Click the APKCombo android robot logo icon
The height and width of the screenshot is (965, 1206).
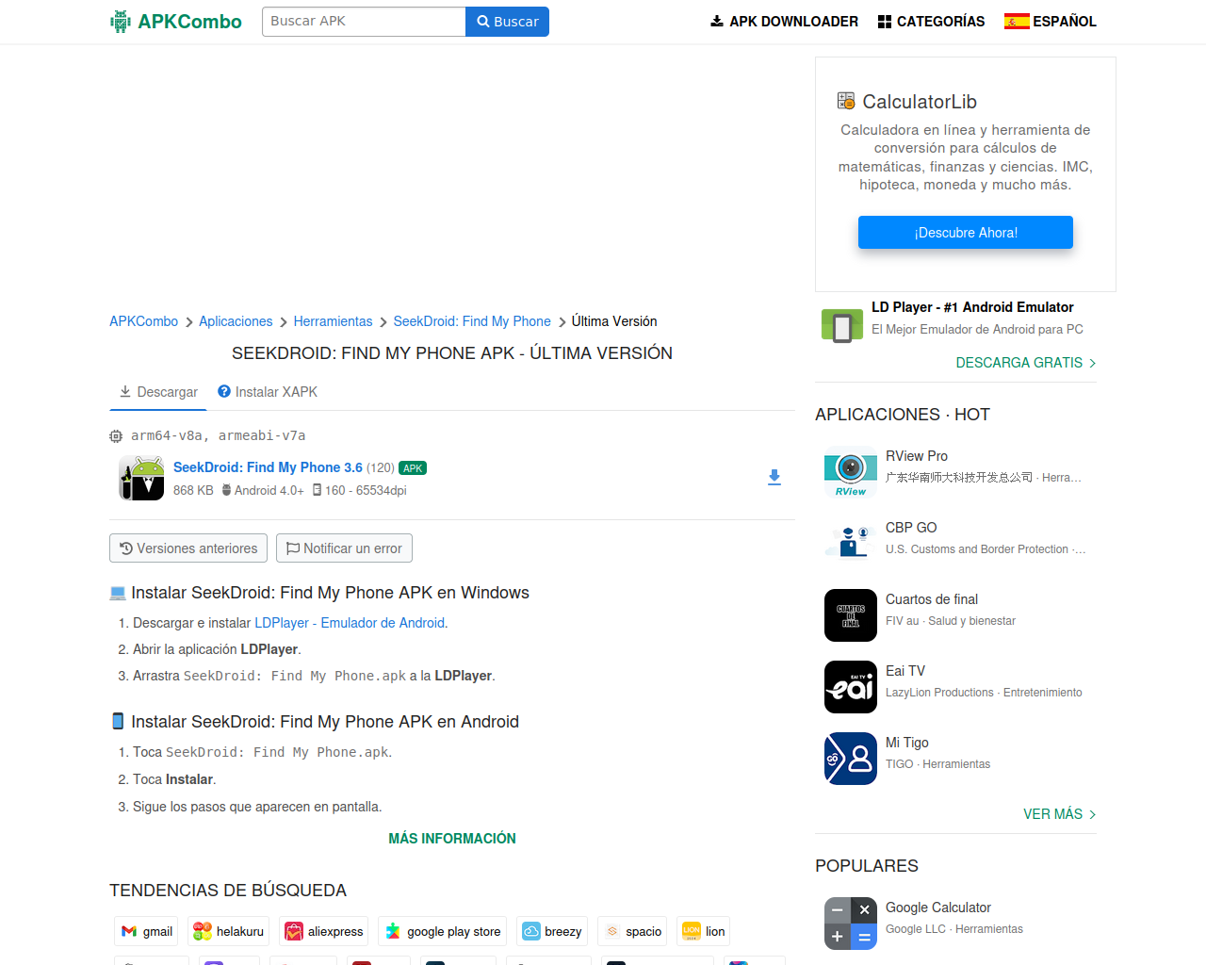[120, 22]
